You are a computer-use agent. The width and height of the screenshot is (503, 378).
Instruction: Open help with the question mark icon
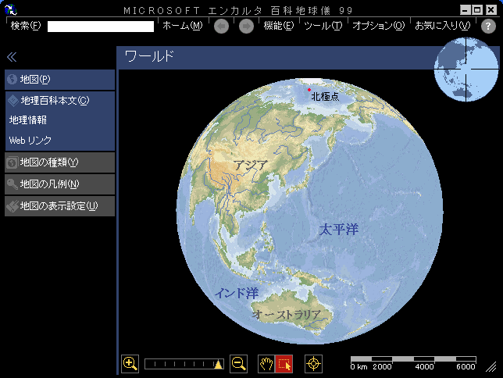pos(488,26)
